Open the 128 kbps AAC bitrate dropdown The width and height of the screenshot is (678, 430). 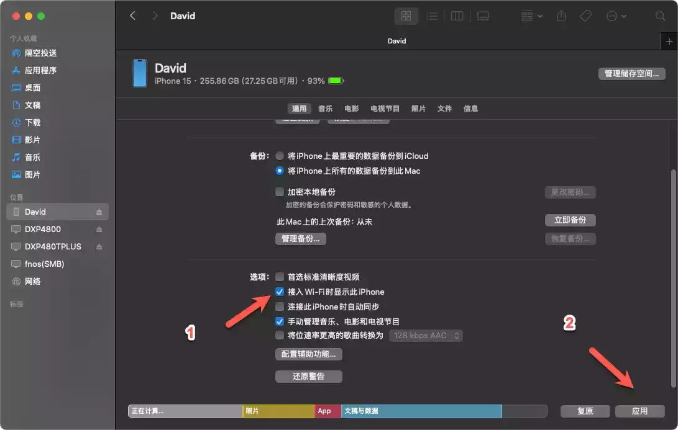426,336
